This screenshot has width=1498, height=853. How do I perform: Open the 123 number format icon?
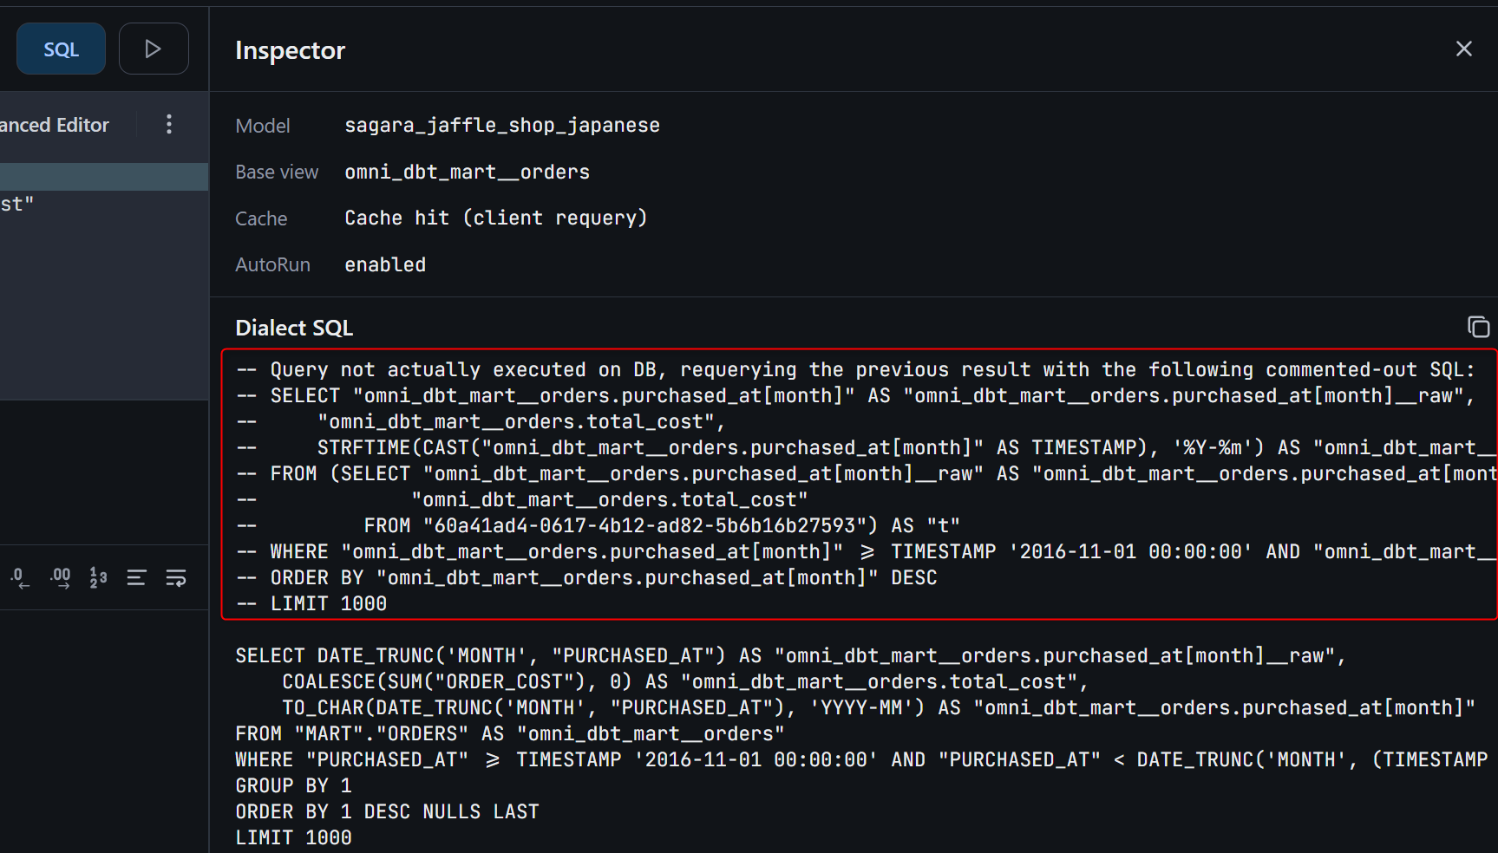click(x=98, y=577)
